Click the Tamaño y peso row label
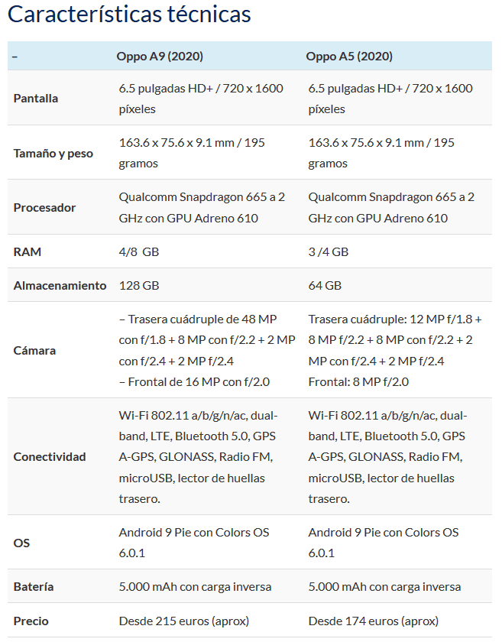The width and height of the screenshot is (502, 642). [x=53, y=153]
